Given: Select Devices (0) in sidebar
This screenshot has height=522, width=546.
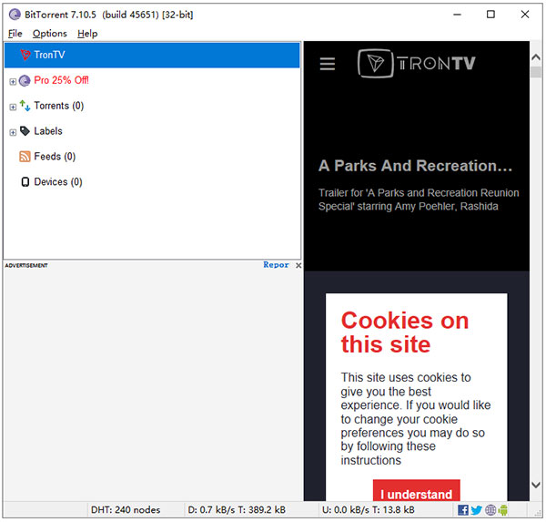Looking at the screenshot, I should click(58, 182).
